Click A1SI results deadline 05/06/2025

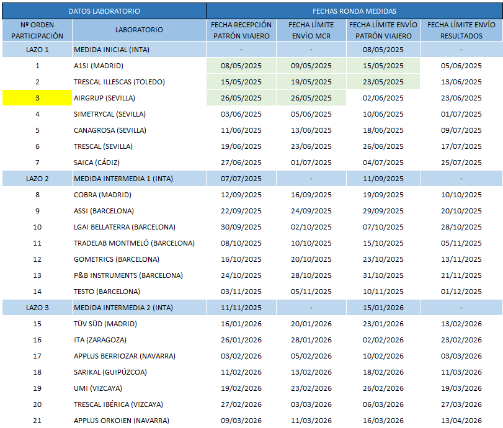click(x=461, y=66)
